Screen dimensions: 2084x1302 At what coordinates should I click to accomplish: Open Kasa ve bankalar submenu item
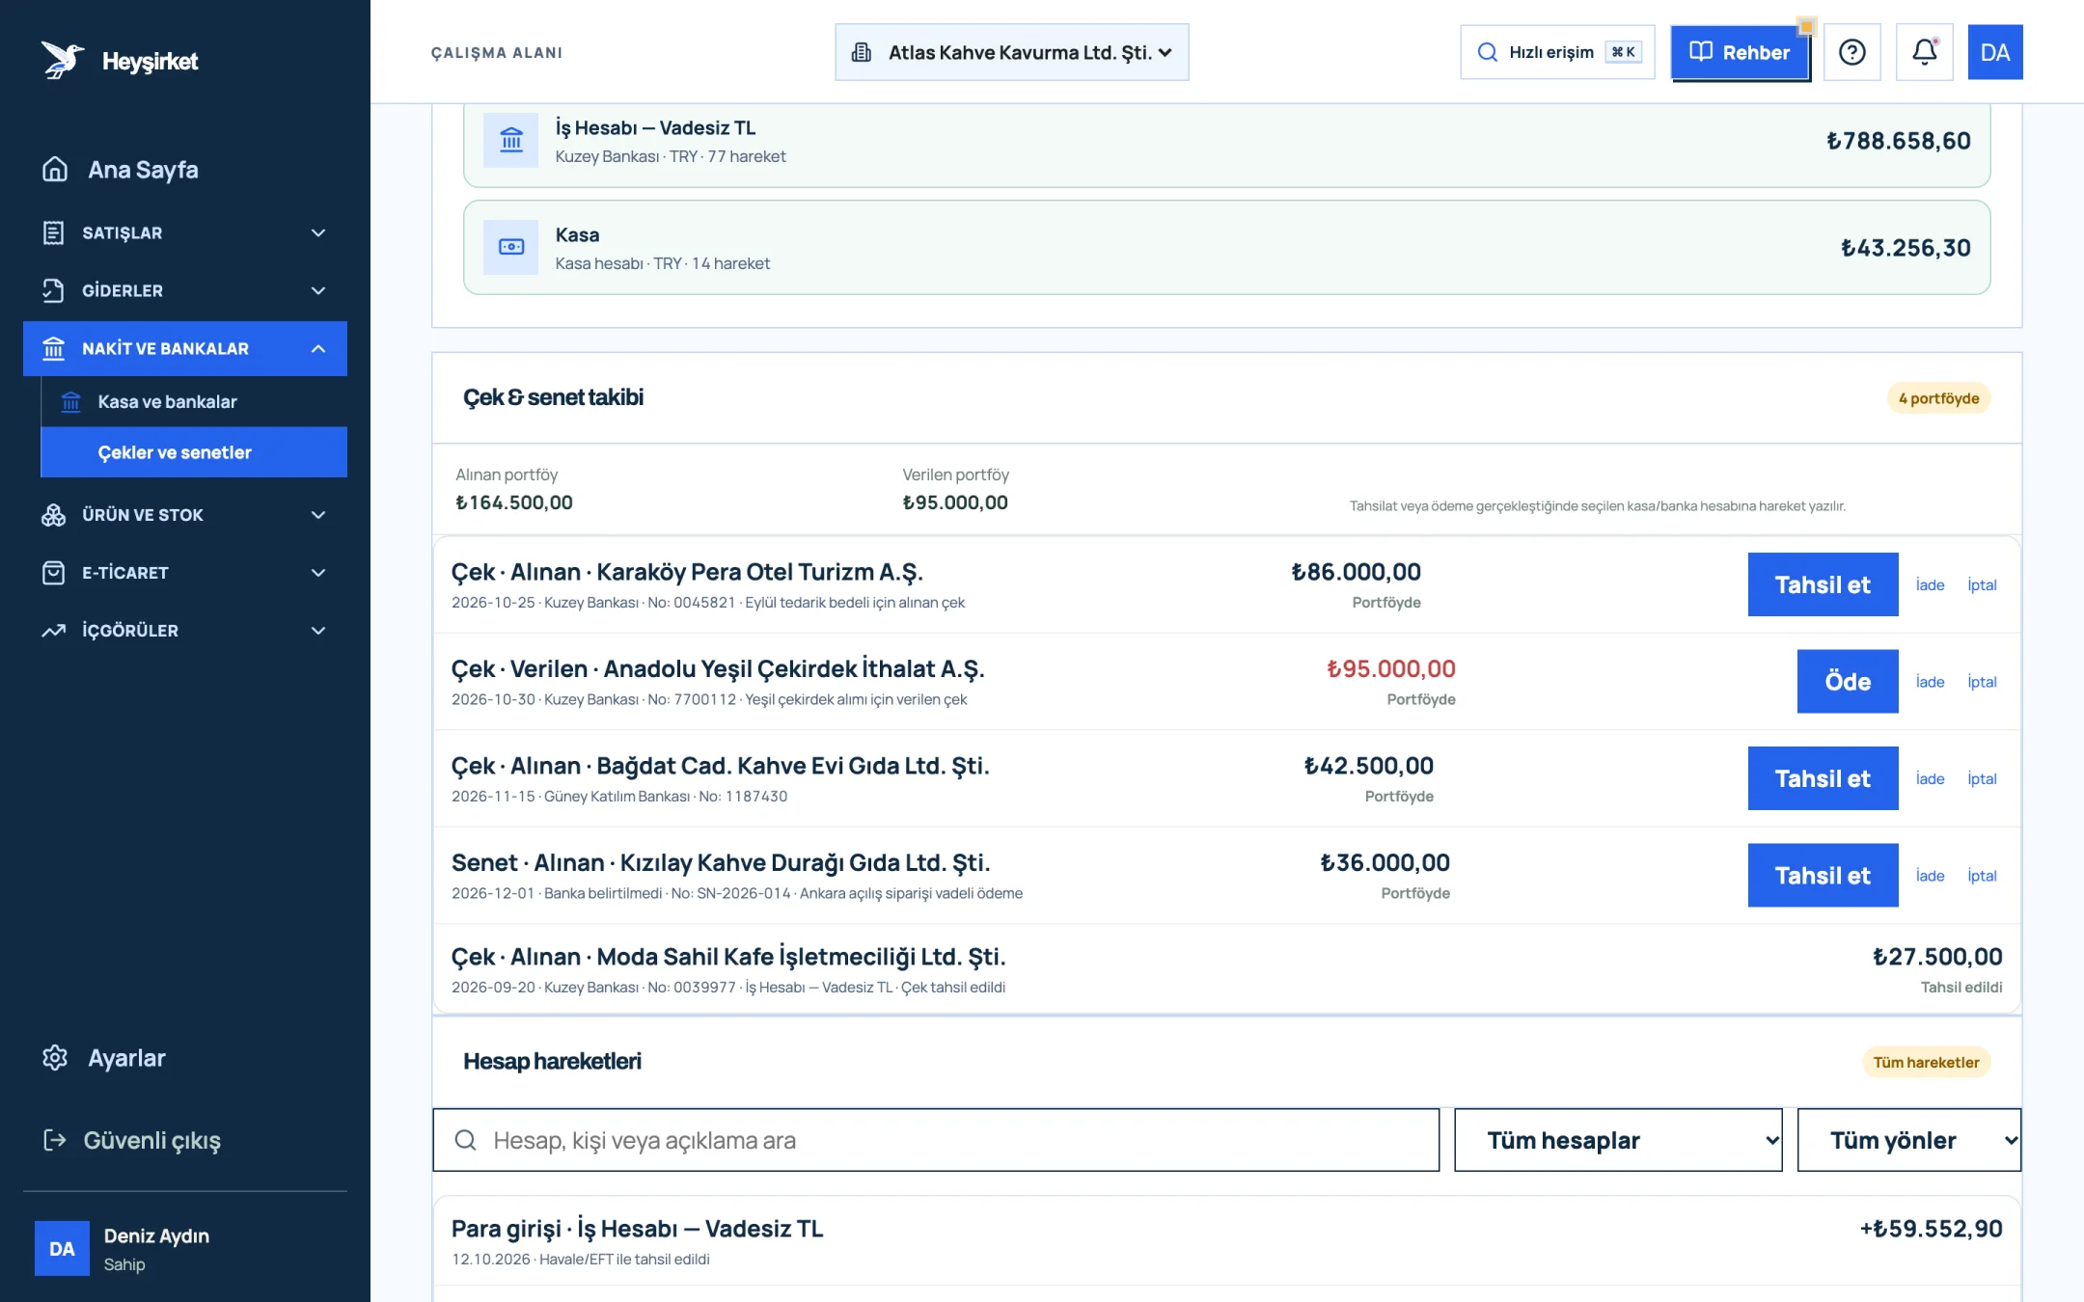(194, 401)
